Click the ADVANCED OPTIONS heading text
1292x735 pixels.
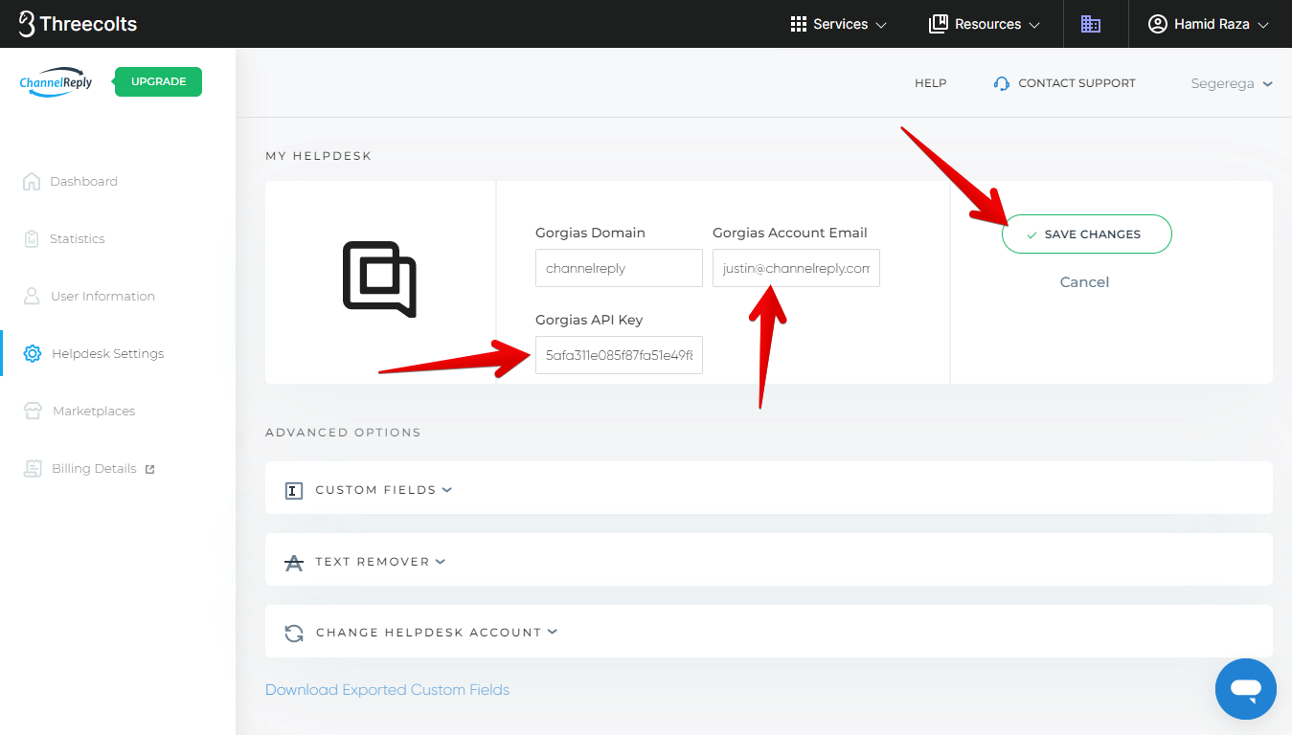tap(343, 433)
